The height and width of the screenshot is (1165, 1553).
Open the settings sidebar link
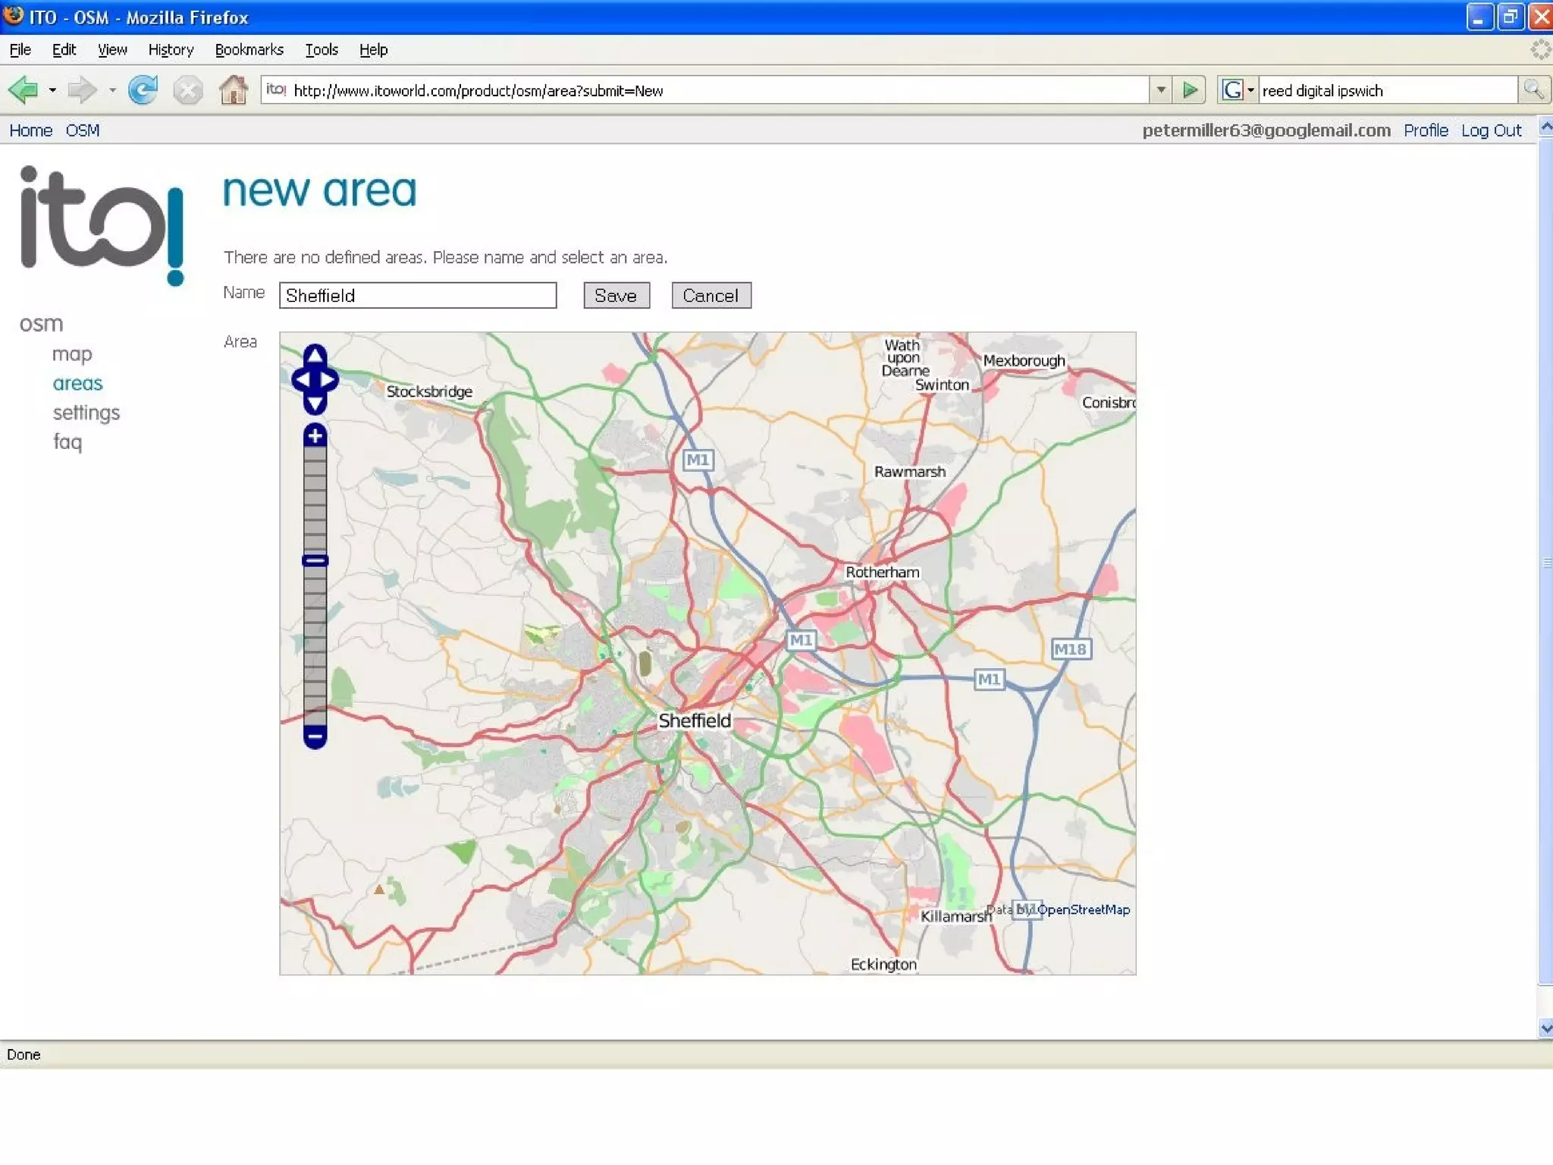(86, 413)
